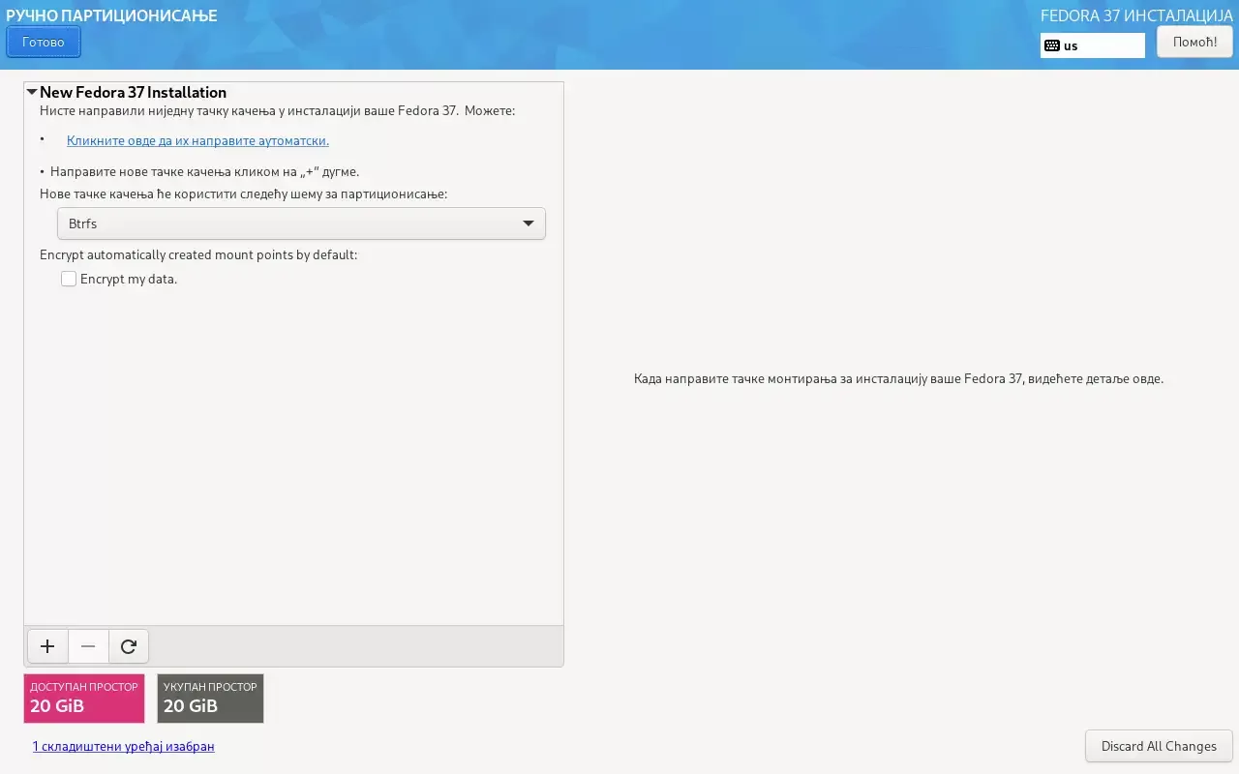Click the plus icon to add mount point
This screenshot has height=774, width=1239.
coord(47,646)
